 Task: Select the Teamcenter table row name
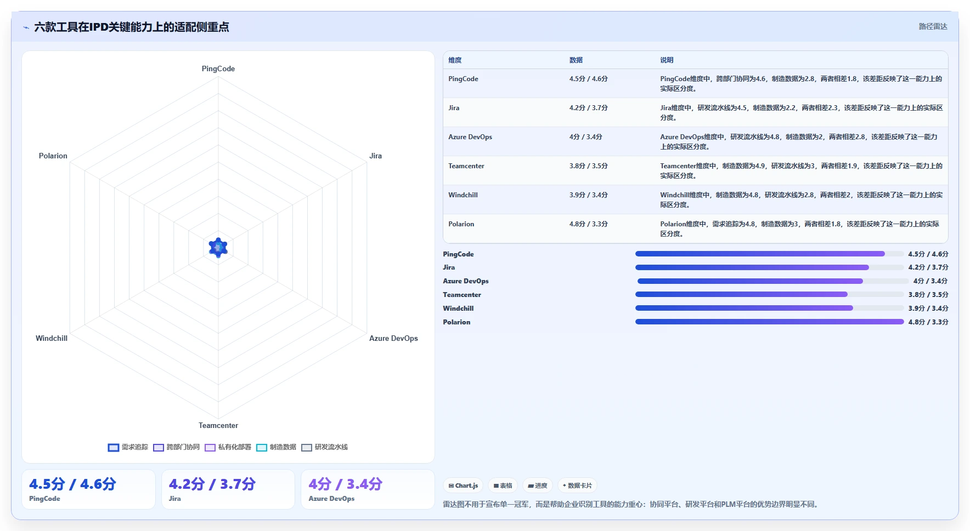tap(466, 166)
